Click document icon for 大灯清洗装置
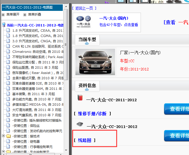Viewport: 189px width, 155px height. pos(8,109)
